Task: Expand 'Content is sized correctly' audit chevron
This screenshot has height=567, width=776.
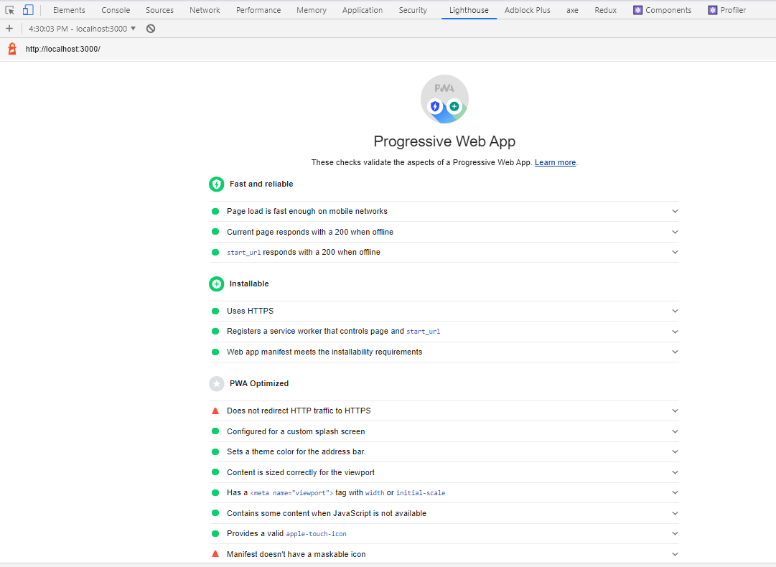Action: 675,472
